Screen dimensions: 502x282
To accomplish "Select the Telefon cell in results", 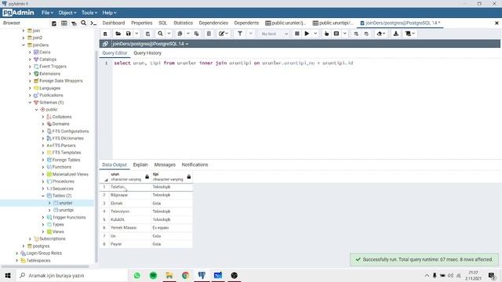I will [x=130, y=186].
